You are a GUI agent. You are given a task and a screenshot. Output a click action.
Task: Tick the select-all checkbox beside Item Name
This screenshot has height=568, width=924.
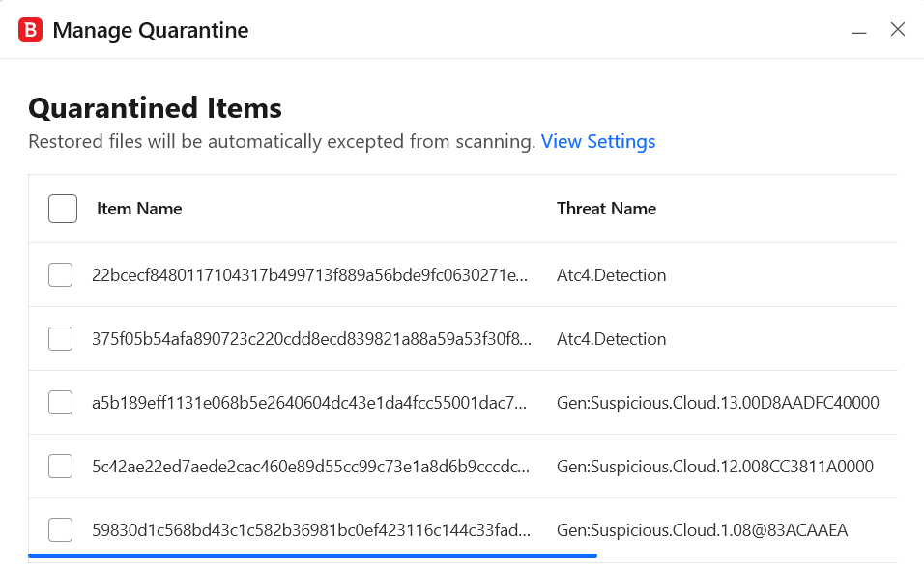pos(63,209)
